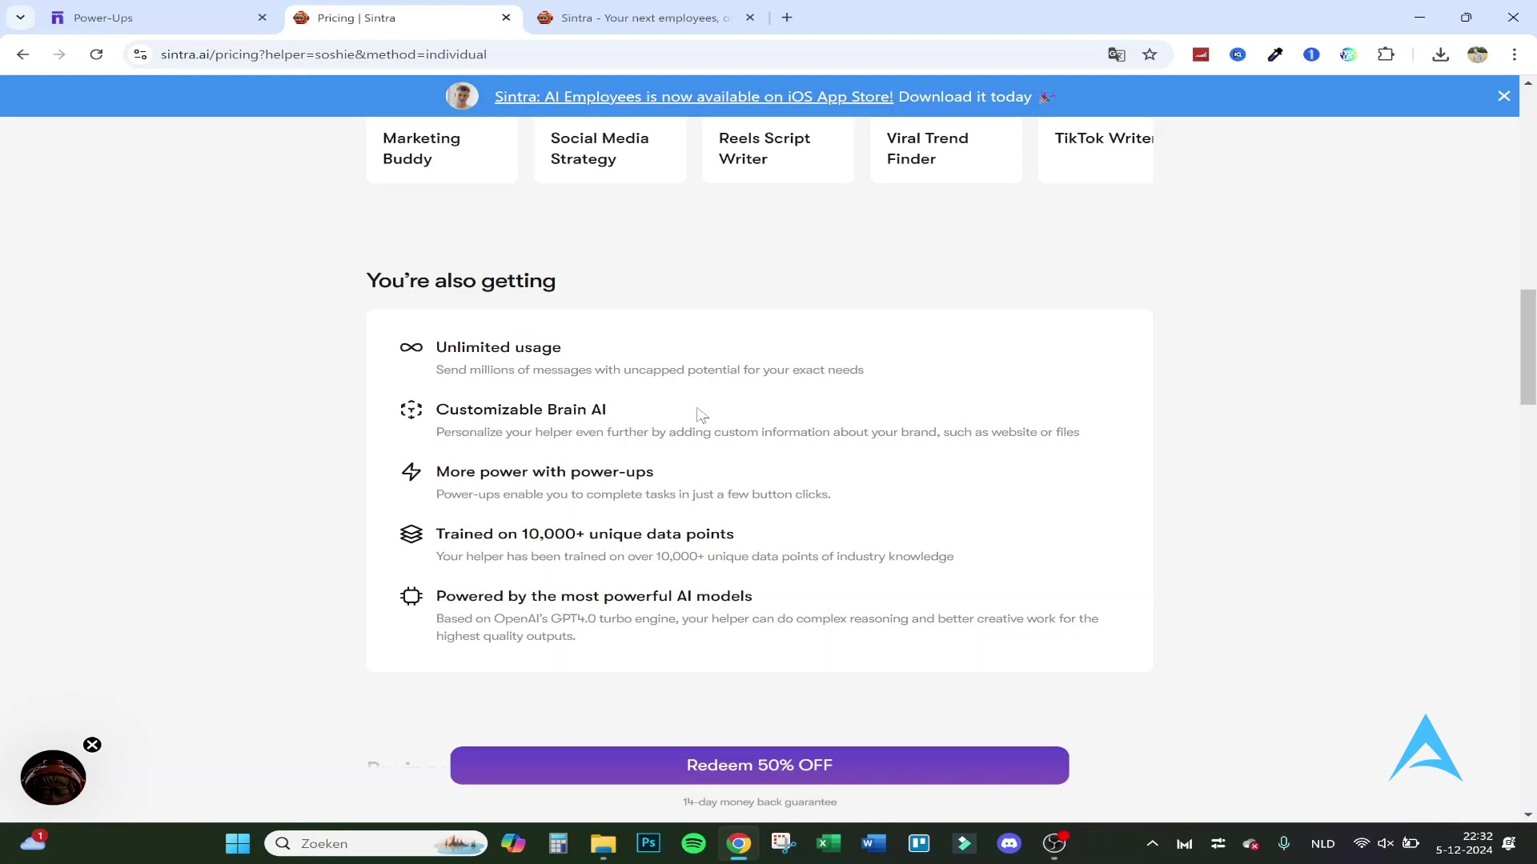Click the power-ups lightning bolt icon

click(411, 472)
